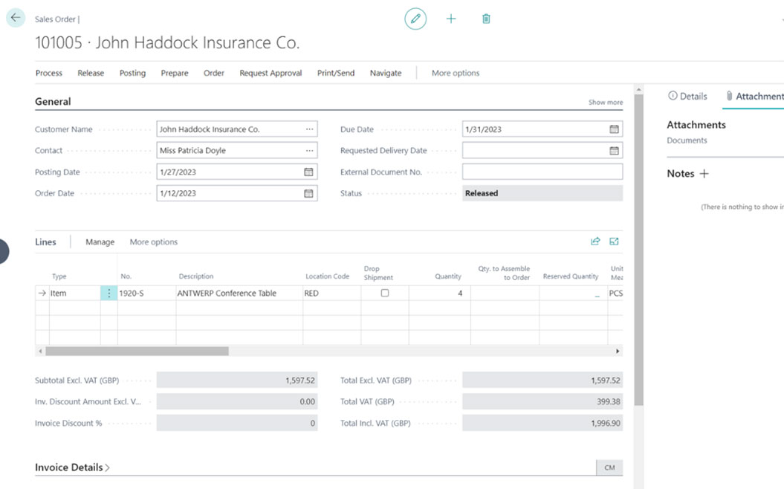This screenshot has width=784, height=489.
Task: Expand the Lines section to full view
Action: (x=615, y=242)
